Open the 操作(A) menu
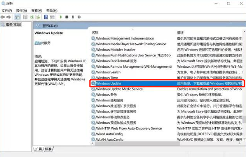 click(22, 10)
